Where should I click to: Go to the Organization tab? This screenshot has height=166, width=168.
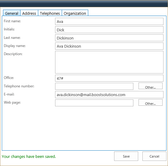75,13
